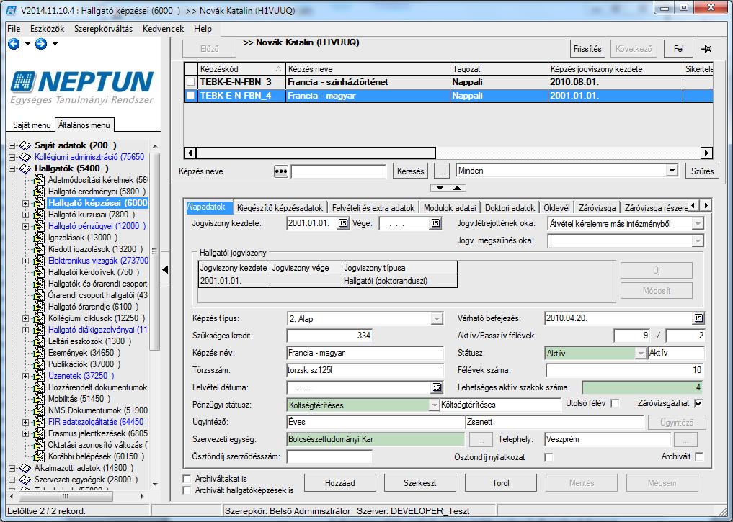Click the Adatmódosítási kérelmek menu icon
The image size is (733, 522).
point(39,180)
